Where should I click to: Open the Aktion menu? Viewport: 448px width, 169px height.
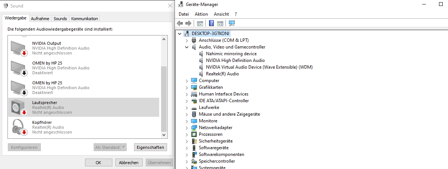202,14
